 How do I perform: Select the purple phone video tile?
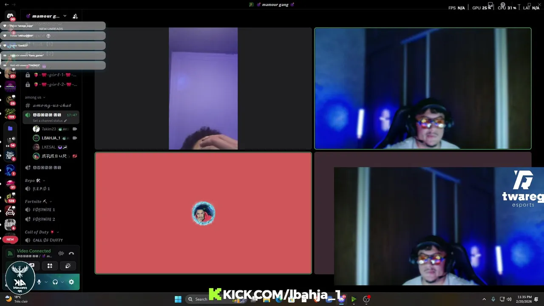203,88
